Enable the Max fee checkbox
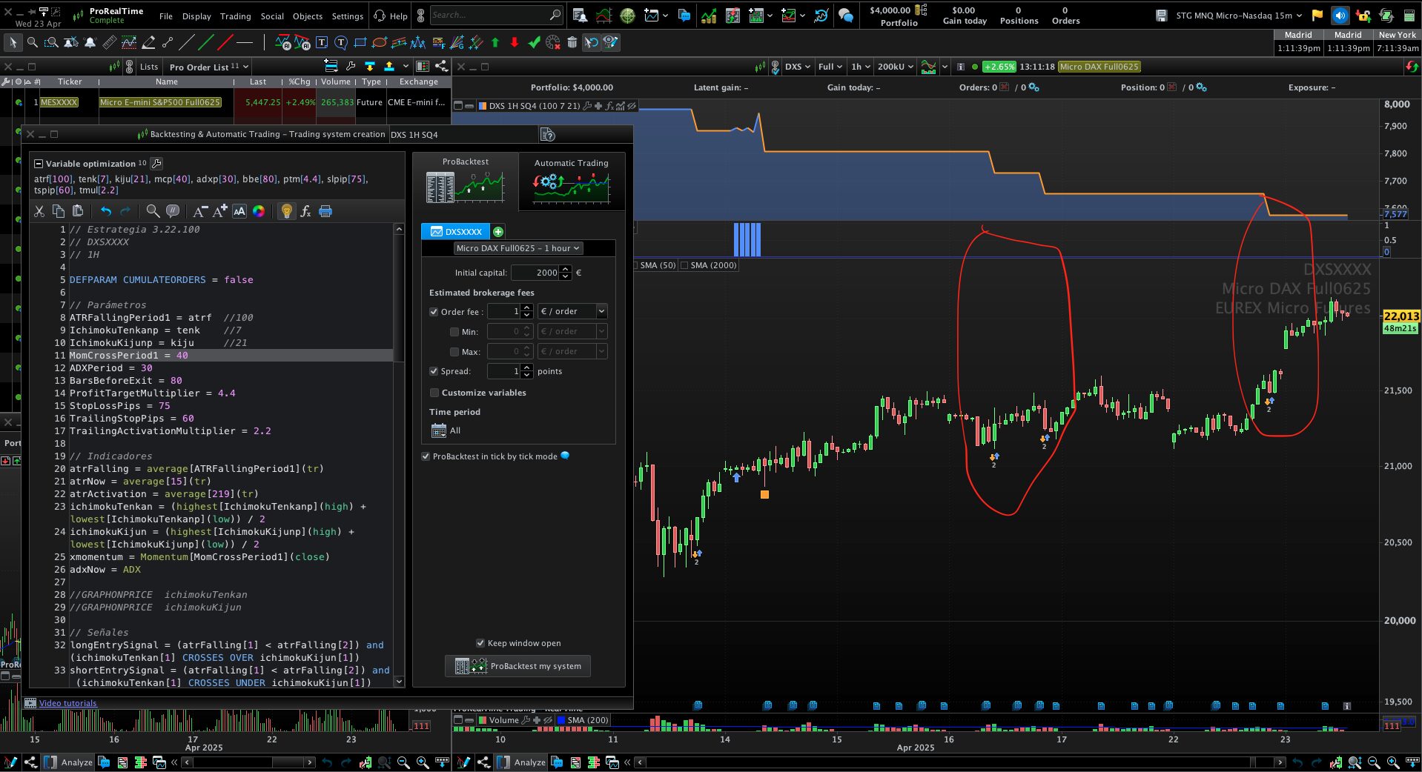Image resolution: width=1422 pixels, height=772 pixels. [454, 352]
